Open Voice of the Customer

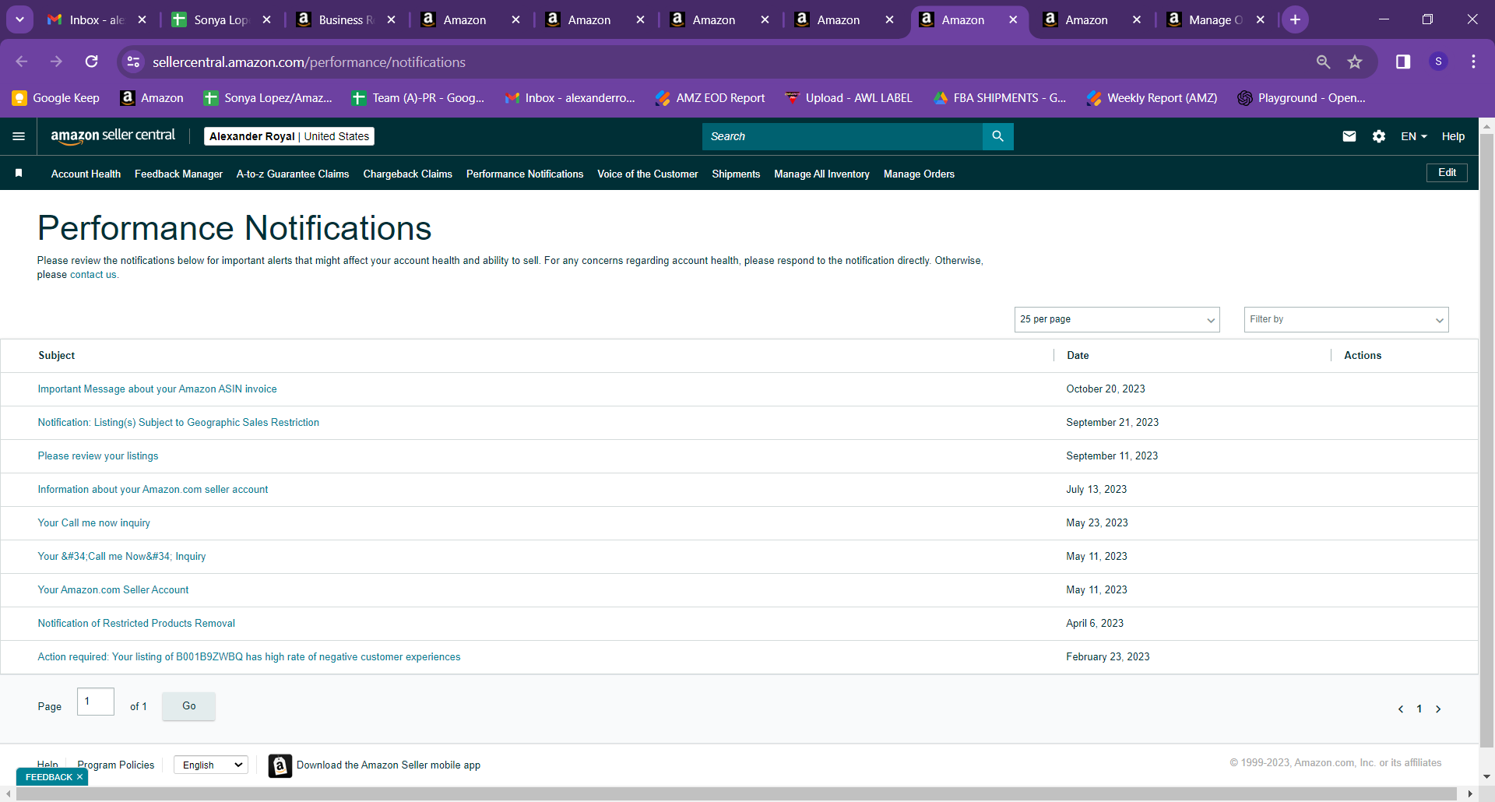(x=647, y=174)
